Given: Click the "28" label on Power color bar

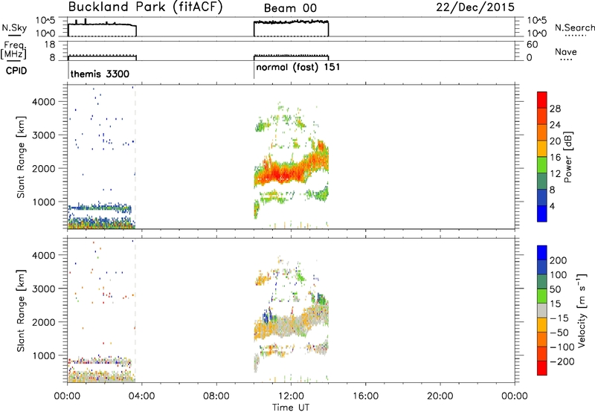Looking at the screenshot, I should pyautogui.click(x=555, y=109).
